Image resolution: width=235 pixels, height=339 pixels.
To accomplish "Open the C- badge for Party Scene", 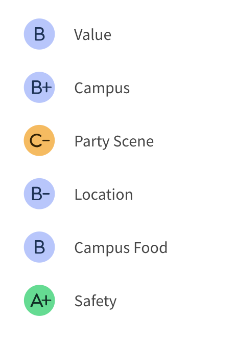I will tap(39, 140).
